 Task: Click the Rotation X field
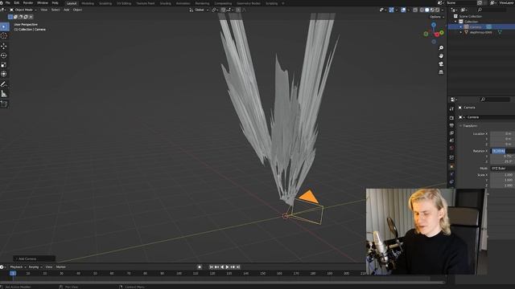[502, 151]
